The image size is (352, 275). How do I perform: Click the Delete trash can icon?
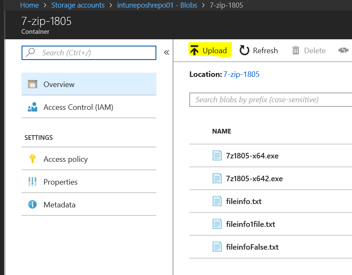pyautogui.click(x=296, y=50)
